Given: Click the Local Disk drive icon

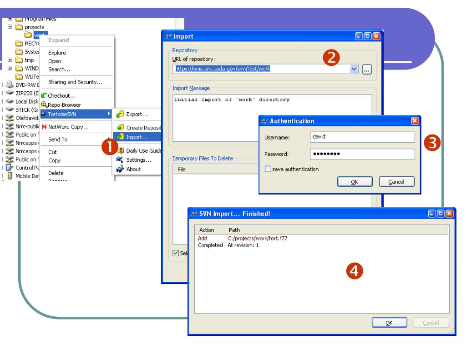Looking at the screenshot, I should pos(10,101).
